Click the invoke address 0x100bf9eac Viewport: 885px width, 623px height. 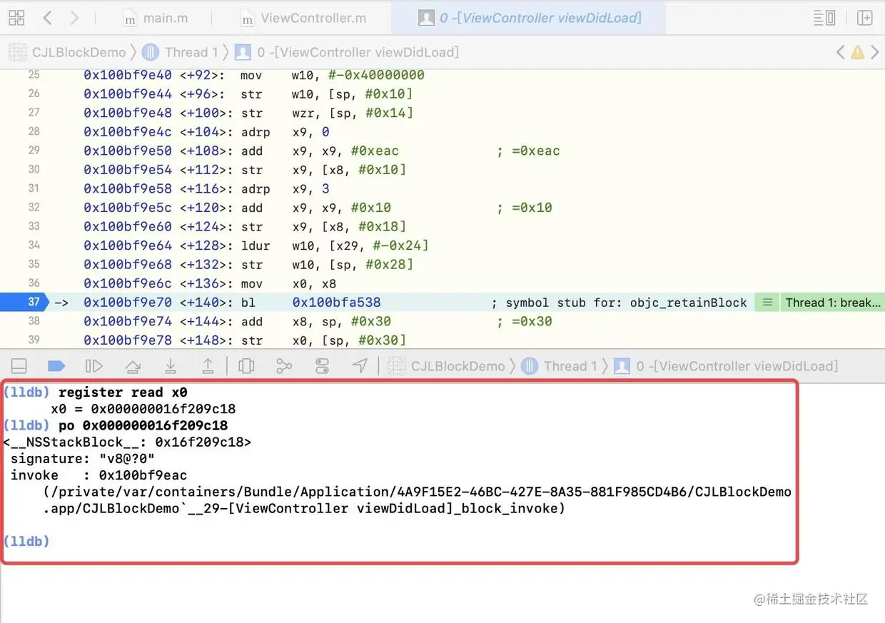(x=143, y=475)
